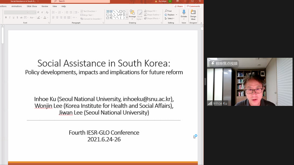Click the Arrange shapes icon
This screenshot has width=294, height=165.
[132, 13]
